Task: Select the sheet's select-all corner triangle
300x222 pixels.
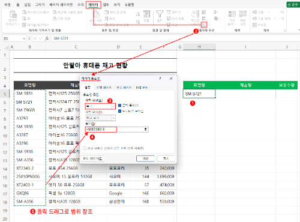Action: click(x=7, y=47)
